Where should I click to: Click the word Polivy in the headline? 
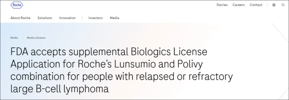tap(190, 64)
